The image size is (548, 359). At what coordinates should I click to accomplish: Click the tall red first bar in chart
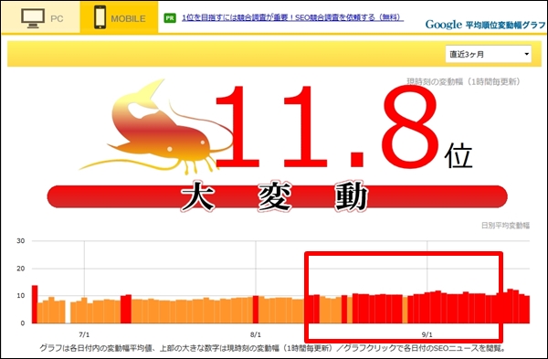[35, 304]
